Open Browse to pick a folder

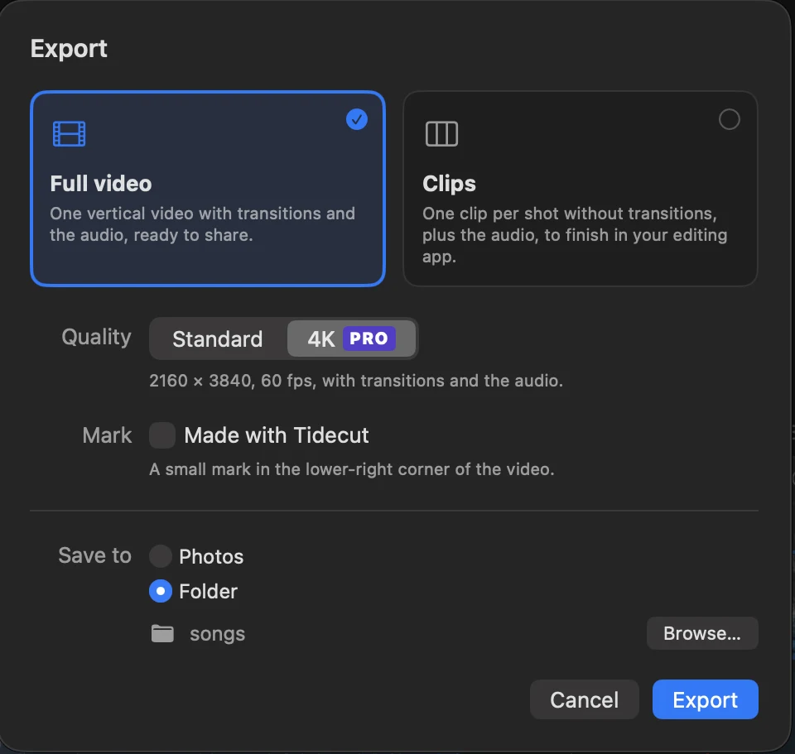pos(702,633)
